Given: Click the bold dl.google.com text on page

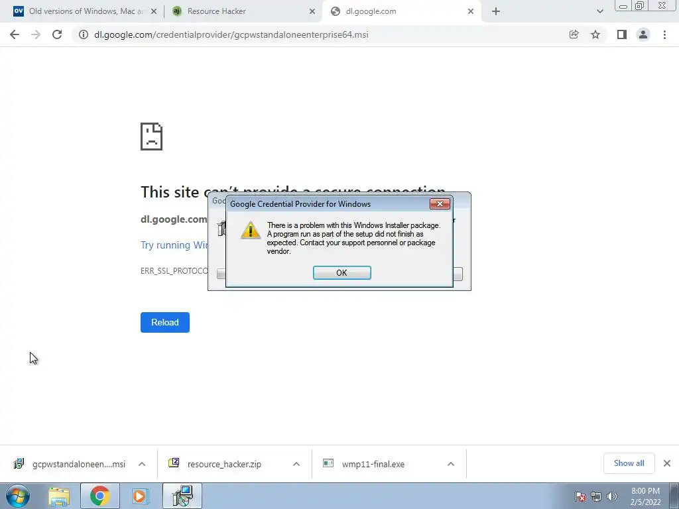Looking at the screenshot, I should tap(174, 219).
